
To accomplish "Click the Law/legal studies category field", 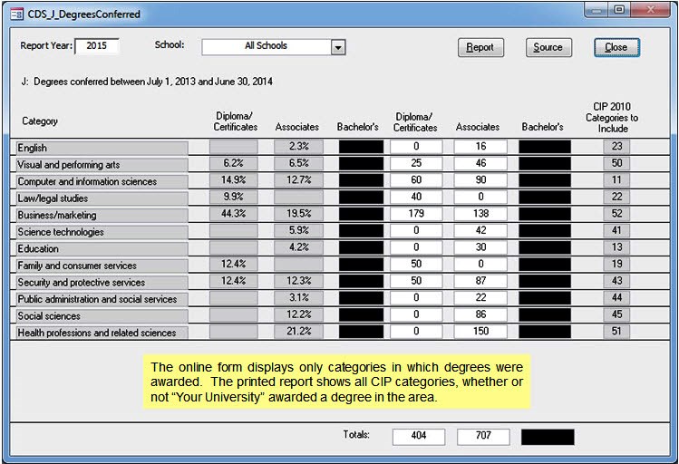I will point(102,198).
